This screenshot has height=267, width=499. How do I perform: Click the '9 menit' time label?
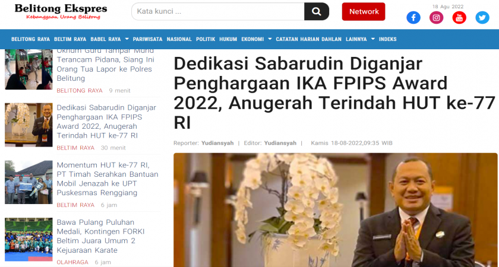coord(119,91)
